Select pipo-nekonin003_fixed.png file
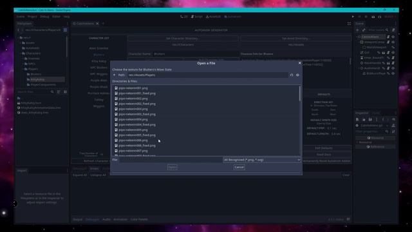The image size is (412, 232). 137,115
